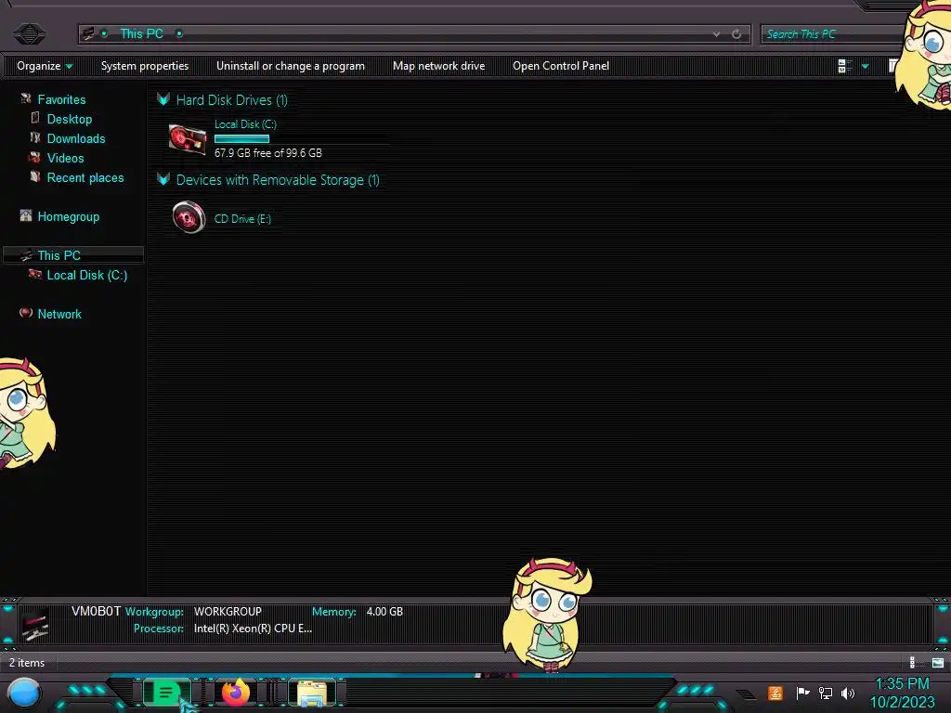The image size is (951, 713).
Task: Click the CD Drive (E:) label
Action: (242, 219)
